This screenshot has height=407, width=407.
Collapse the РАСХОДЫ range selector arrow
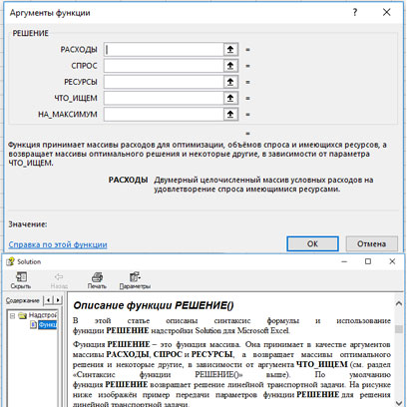(230, 50)
